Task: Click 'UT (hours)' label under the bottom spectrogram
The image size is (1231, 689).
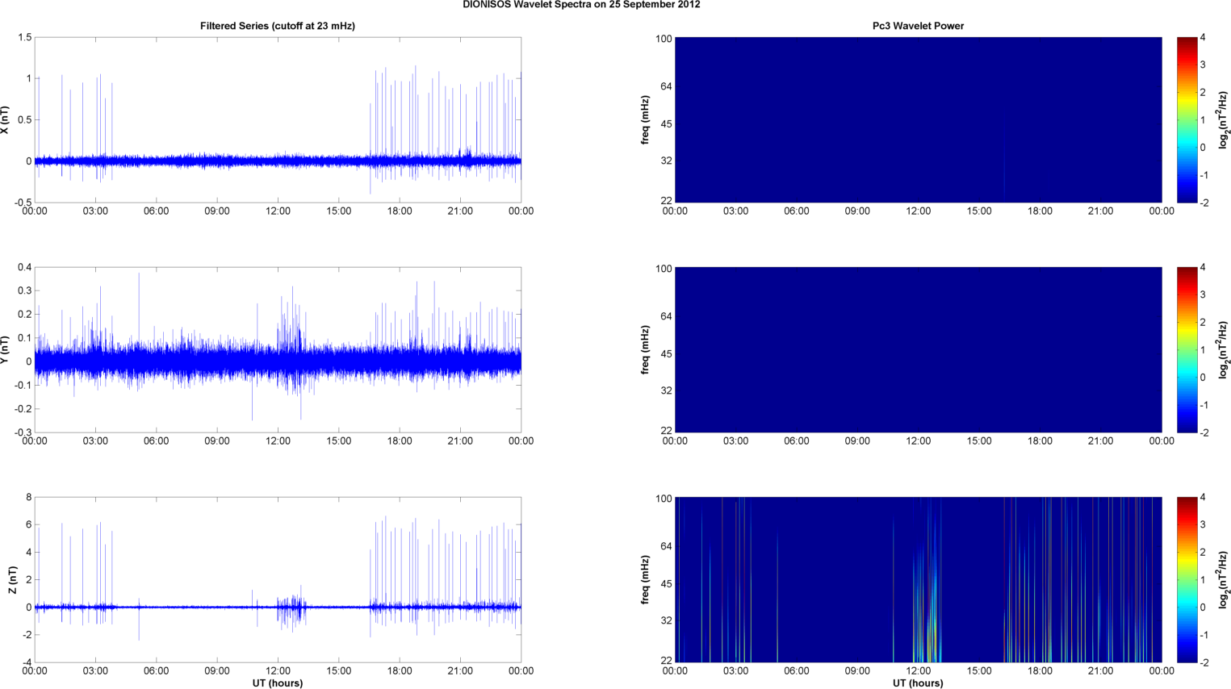Action: [x=918, y=683]
